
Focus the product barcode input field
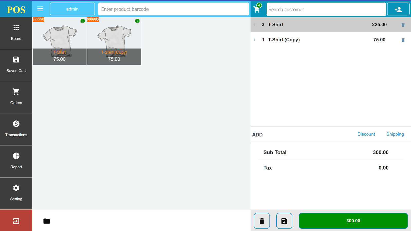coord(173,9)
